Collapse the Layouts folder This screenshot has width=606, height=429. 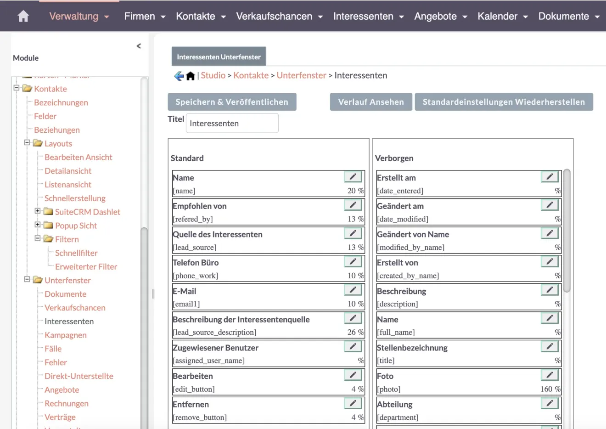[x=28, y=143]
